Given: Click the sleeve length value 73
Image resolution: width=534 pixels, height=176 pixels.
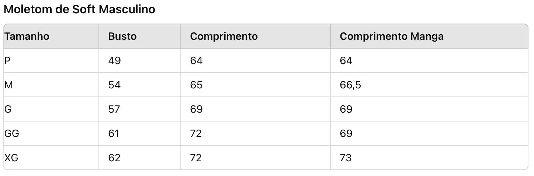Looking at the screenshot, I should tap(346, 158).
